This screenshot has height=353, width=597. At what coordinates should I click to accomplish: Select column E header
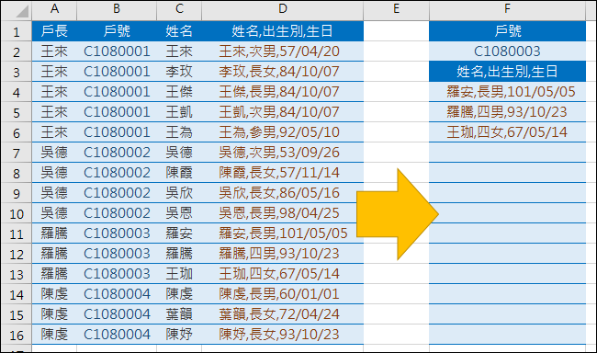pyautogui.click(x=396, y=9)
